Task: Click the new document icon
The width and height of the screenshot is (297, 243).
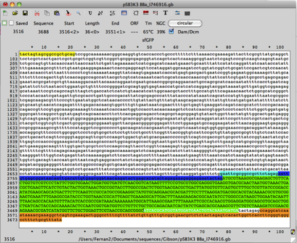Action: 5,13
